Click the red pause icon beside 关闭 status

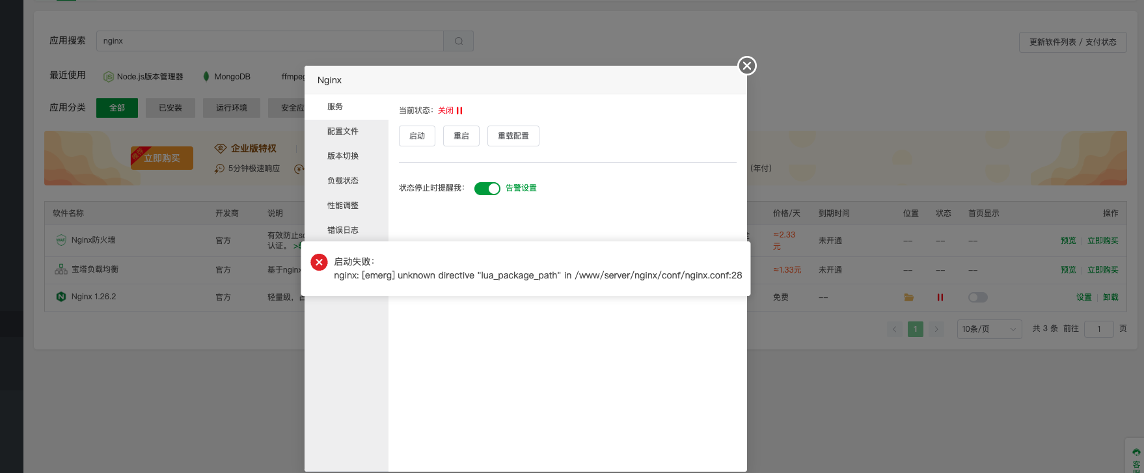(x=459, y=111)
